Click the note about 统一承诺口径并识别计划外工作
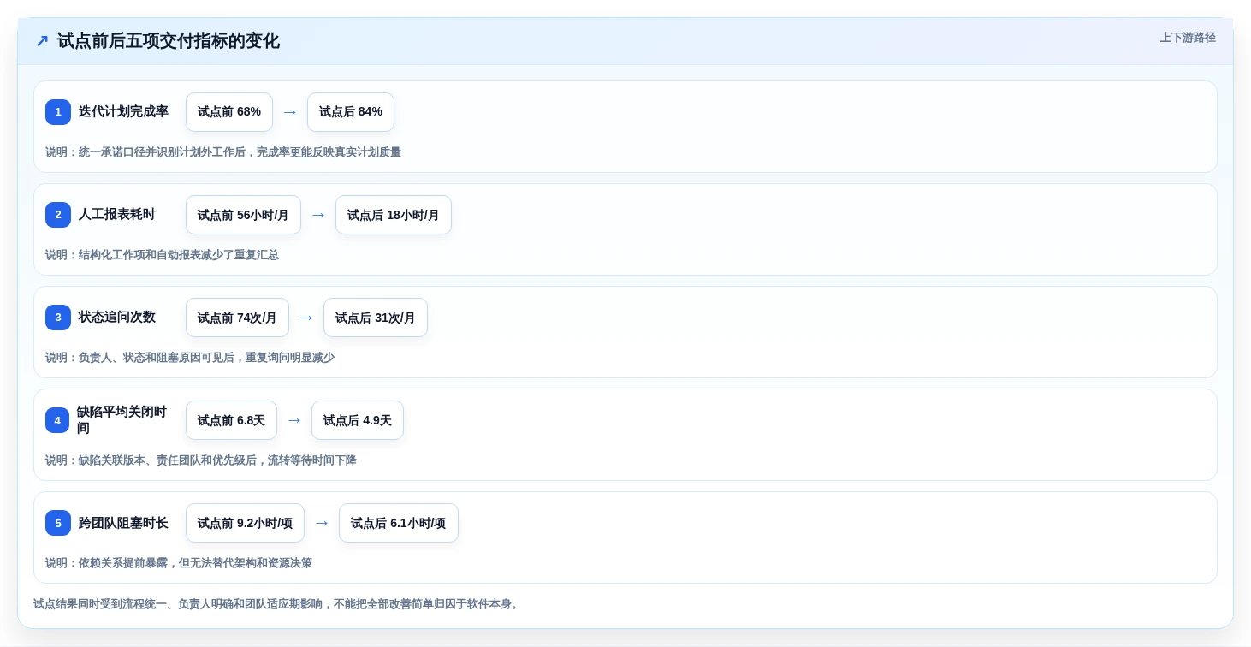Image resolution: width=1251 pixels, height=647 pixels. [x=223, y=152]
